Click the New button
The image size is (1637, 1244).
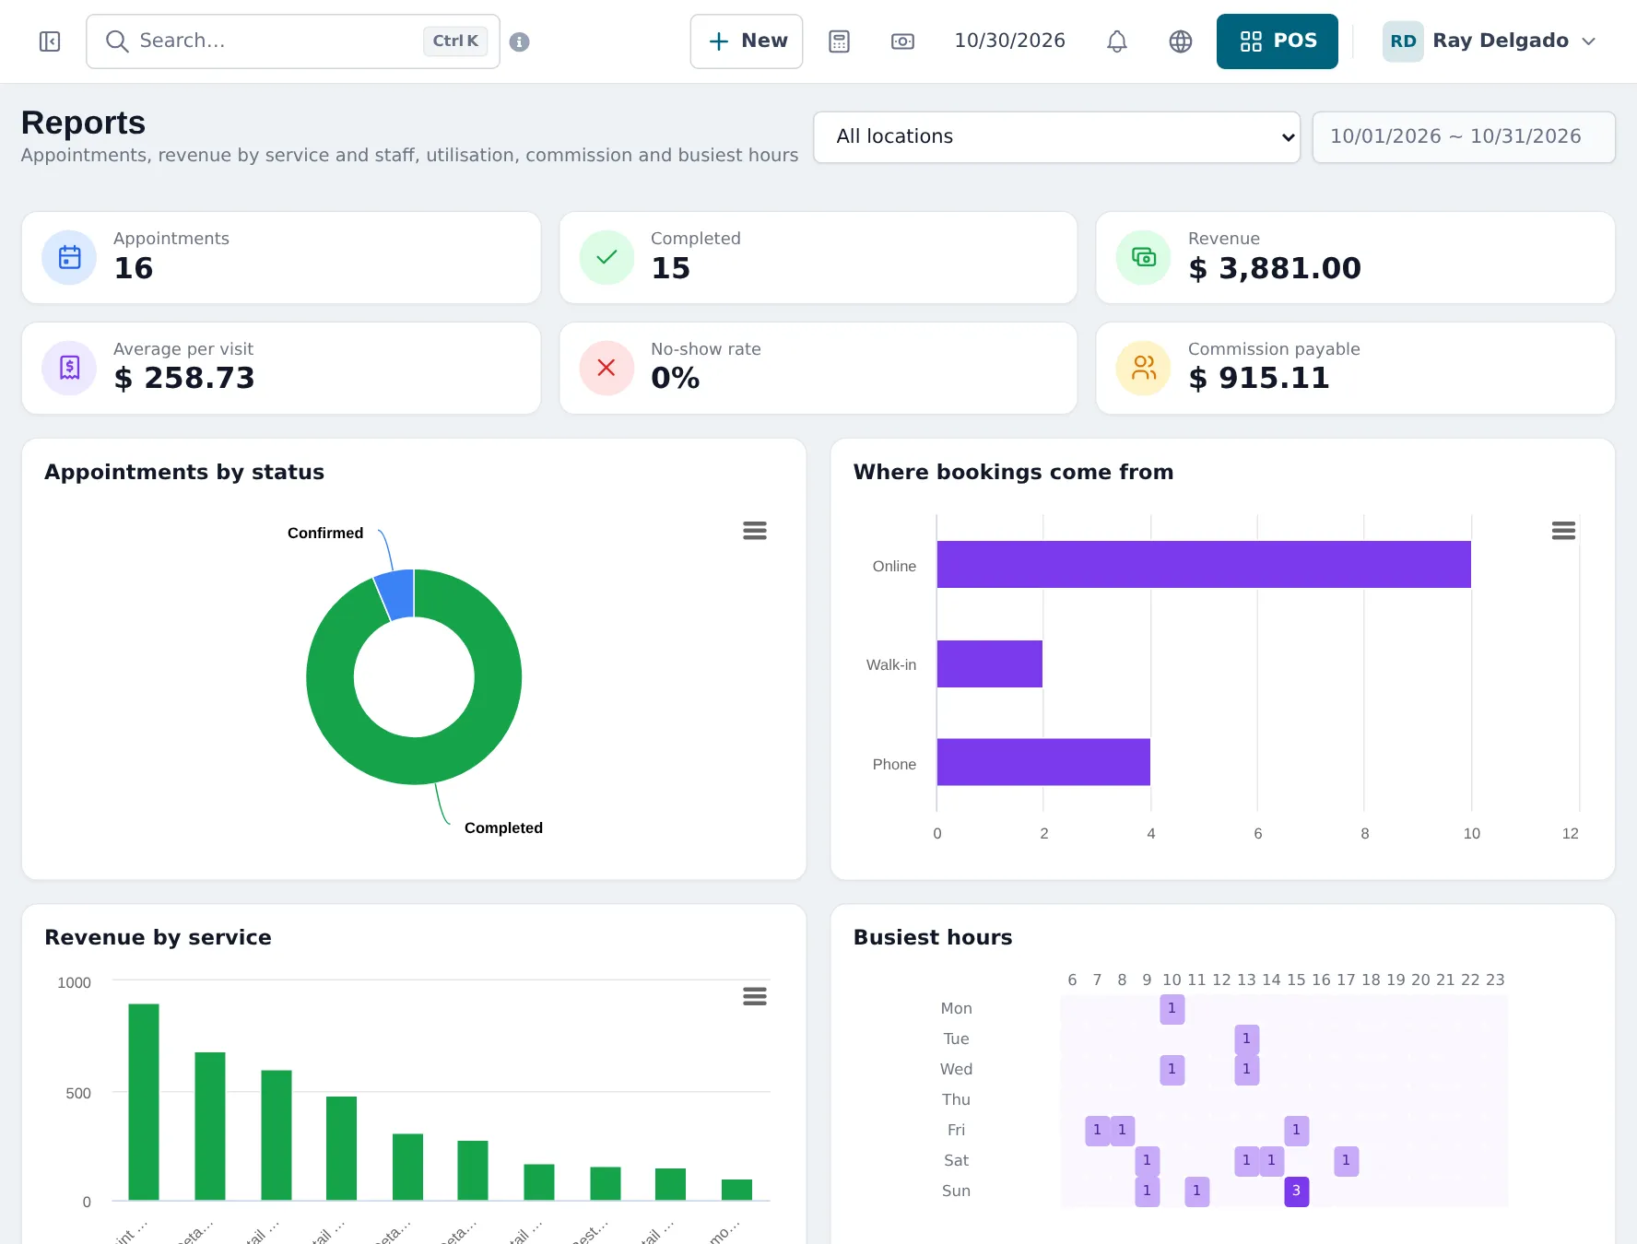(x=747, y=41)
